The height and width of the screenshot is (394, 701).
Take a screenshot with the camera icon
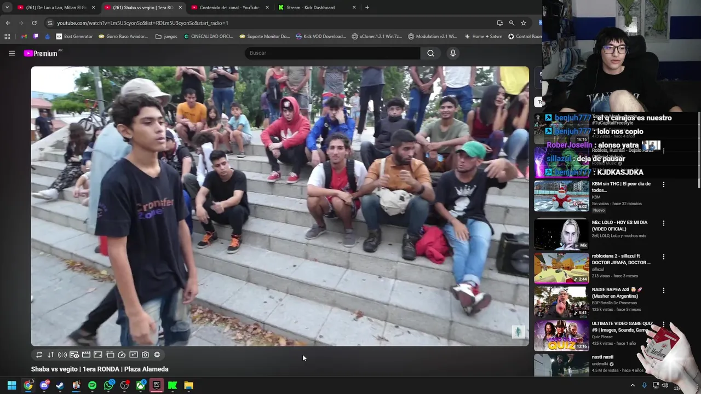pyautogui.click(x=145, y=355)
